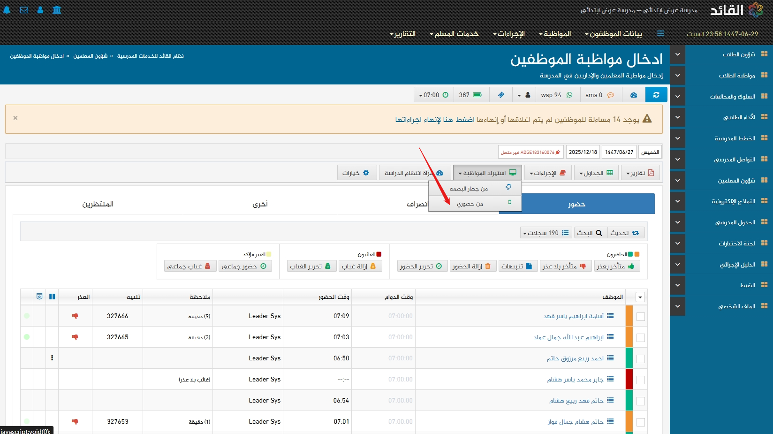Click the institution building icon
Viewport: 773px width, 434px height.
pos(57,10)
